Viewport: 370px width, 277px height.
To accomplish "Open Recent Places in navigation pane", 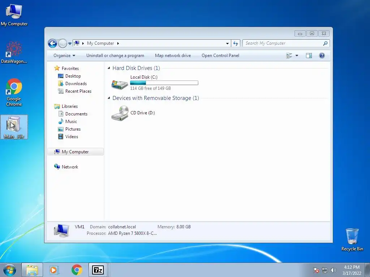I will (x=78, y=91).
